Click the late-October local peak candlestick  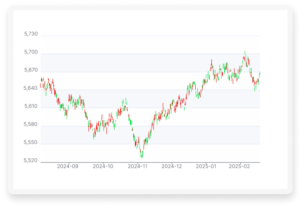pyautogui.click(x=126, y=102)
